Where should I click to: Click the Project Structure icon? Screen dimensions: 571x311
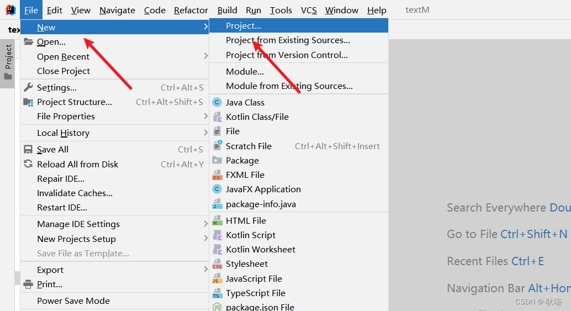click(x=28, y=102)
